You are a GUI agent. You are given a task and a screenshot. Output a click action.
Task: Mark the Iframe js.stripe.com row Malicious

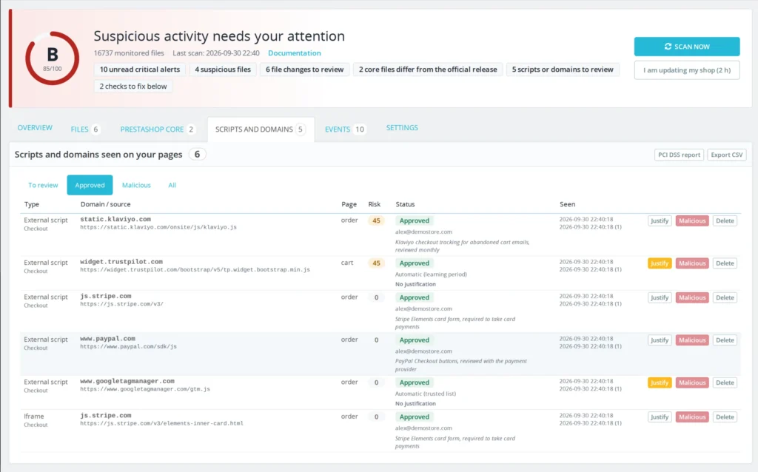692,417
